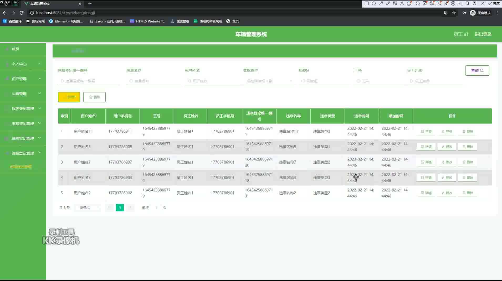
Task: Select the ellipse annotation tool
Action: point(373,3)
